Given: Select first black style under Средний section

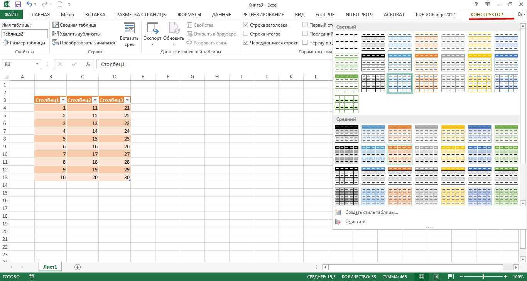Looking at the screenshot, I should click(x=346, y=134).
